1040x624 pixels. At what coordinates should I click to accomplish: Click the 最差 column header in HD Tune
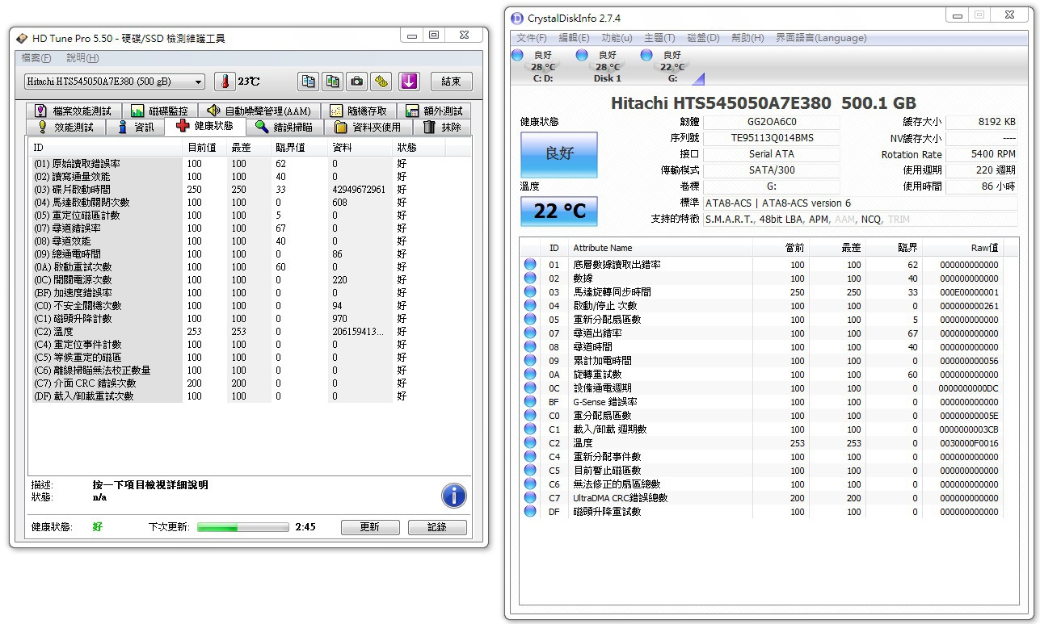pos(250,148)
